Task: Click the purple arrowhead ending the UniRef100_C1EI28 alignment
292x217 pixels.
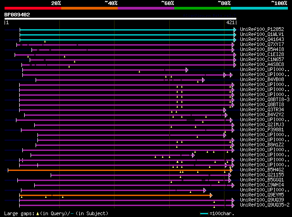Action: (x=235, y=55)
